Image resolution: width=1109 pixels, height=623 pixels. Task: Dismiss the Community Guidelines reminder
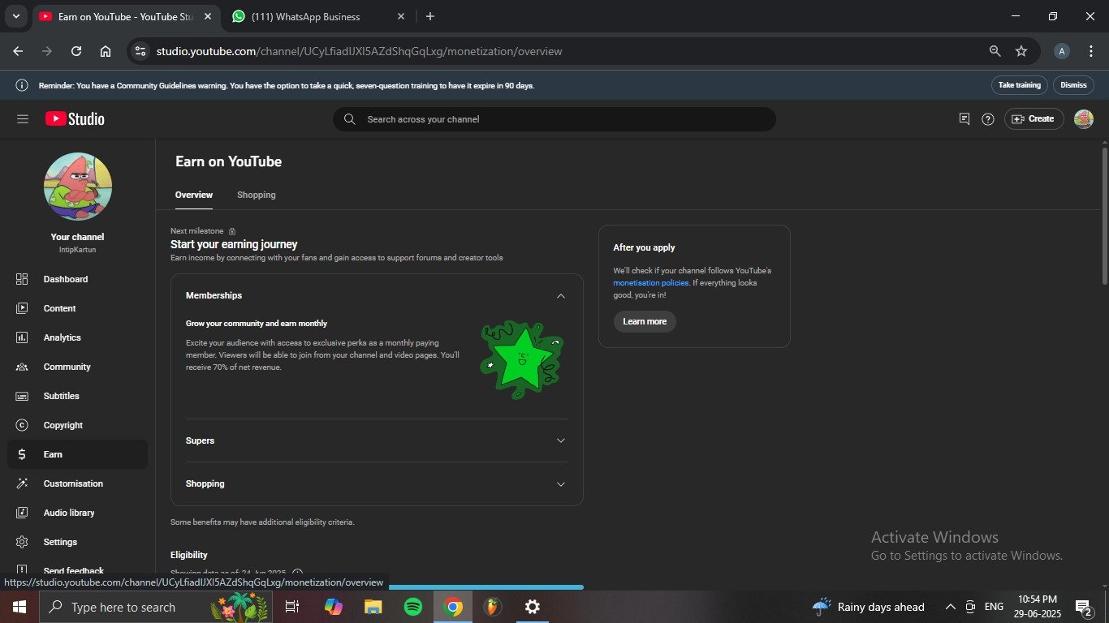[1073, 85]
